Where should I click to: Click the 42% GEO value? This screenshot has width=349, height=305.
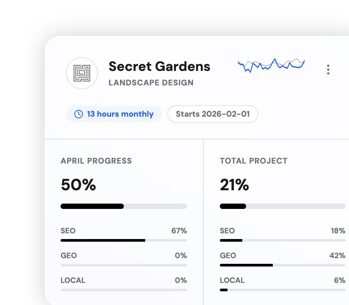(338, 255)
